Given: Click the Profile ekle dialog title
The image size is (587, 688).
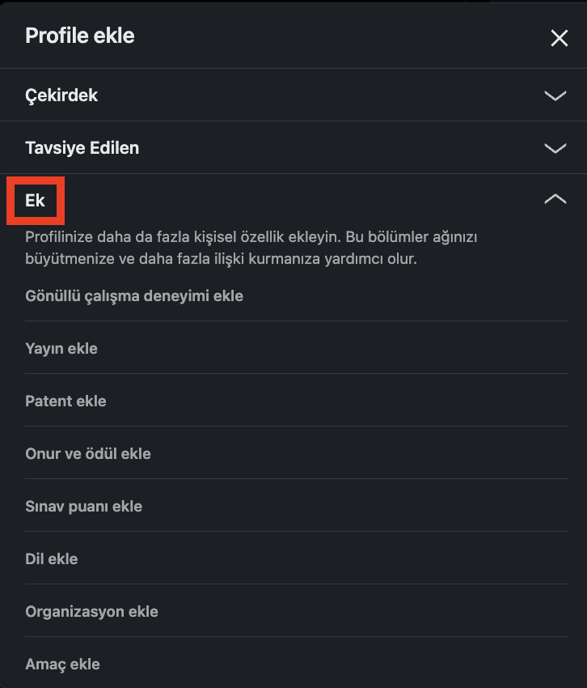Looking at the screenshot, I should coord(80,36).
